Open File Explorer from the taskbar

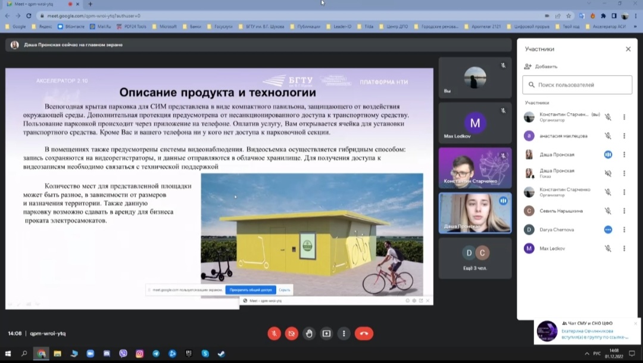(x=57, y=353)
